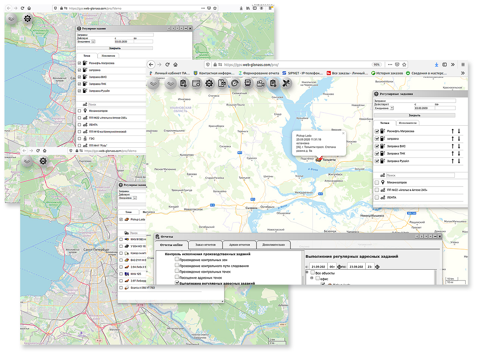Go back in the front browser window
478x354 pixels.
(152, 64)
